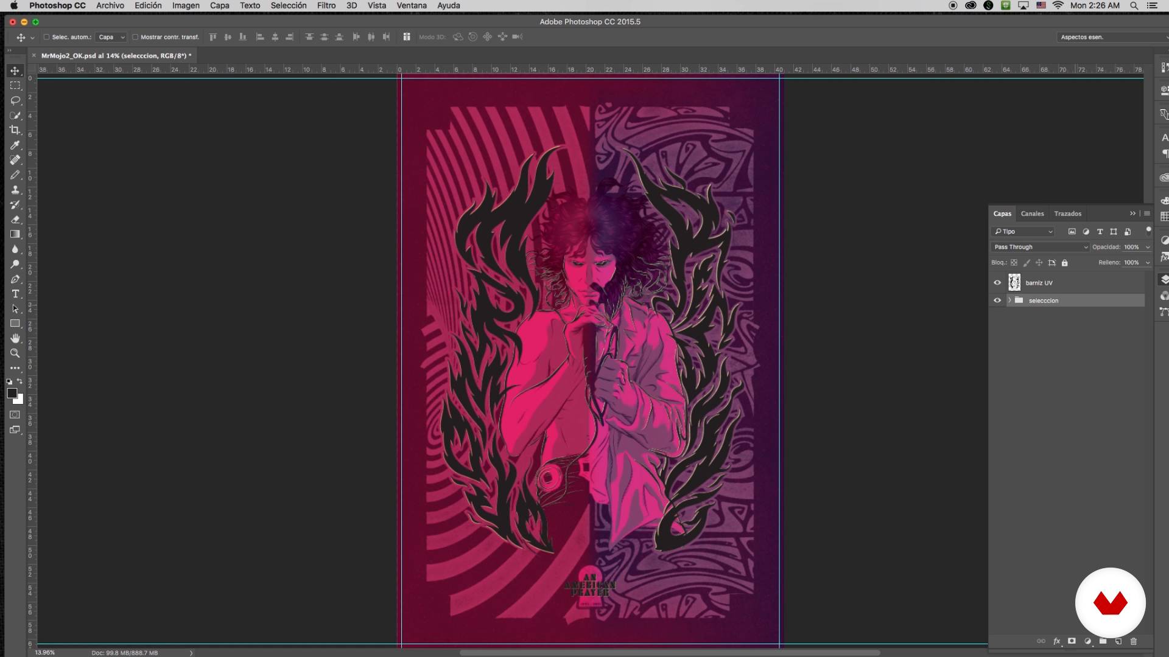Viewport: 1169px width, 657px height.
Task: Toggle Quick Mask mode
Action: [15, 415]
